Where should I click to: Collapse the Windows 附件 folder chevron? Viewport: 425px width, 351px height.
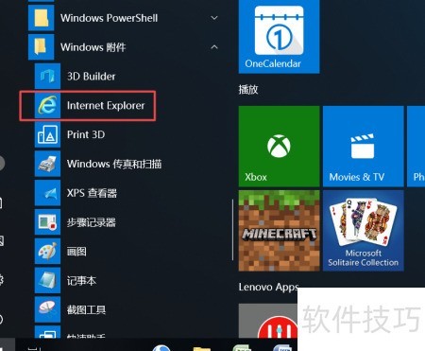[x=214, y=47]
